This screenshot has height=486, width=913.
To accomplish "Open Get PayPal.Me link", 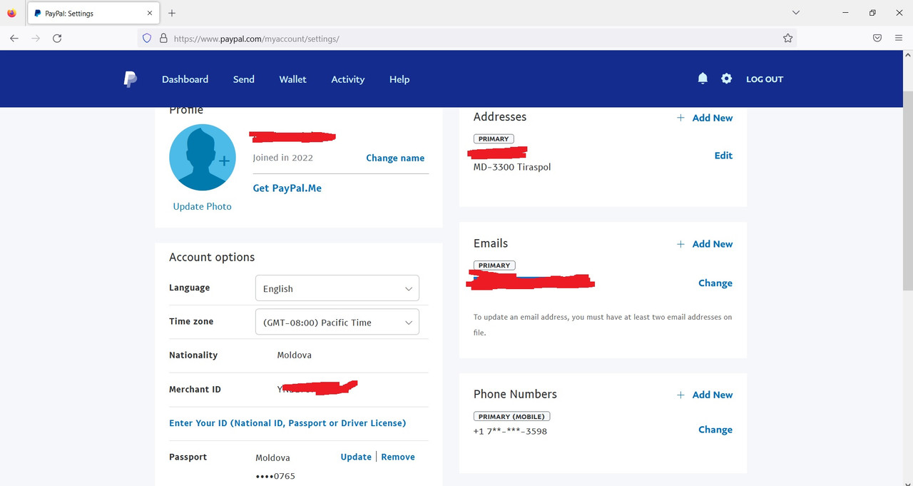I will pos(287,188).
